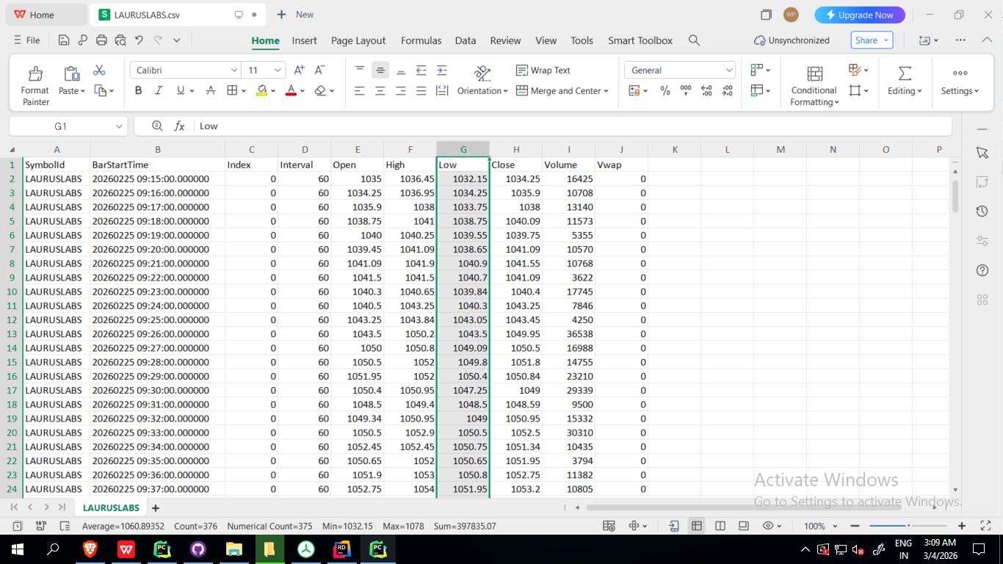This screenshot has height=564, width=1003.
Task: Click the increase font size icon
Action: click(300, 70)
